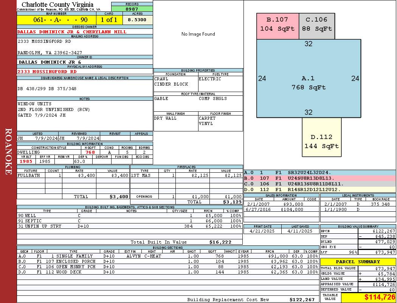Image resolution: width=397 pixels, height=303 pixels.
Task: Click the 90 WELL built-in row
Action: (130, 216)
